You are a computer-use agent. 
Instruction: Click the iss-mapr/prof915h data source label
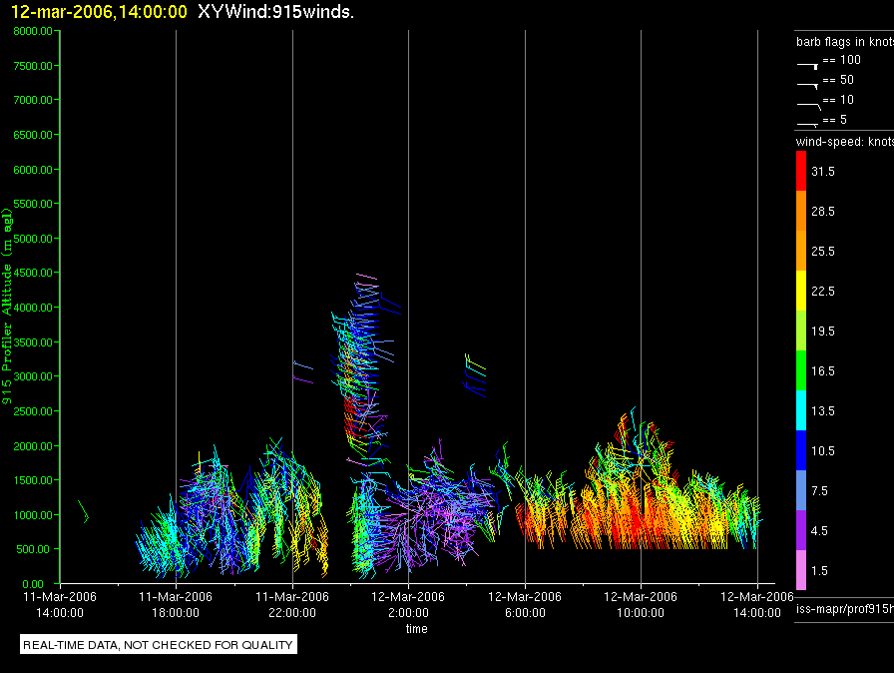(845, 608)
